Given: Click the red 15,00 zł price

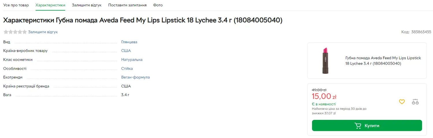Looking at the screenshot, I should click(324, 96).
